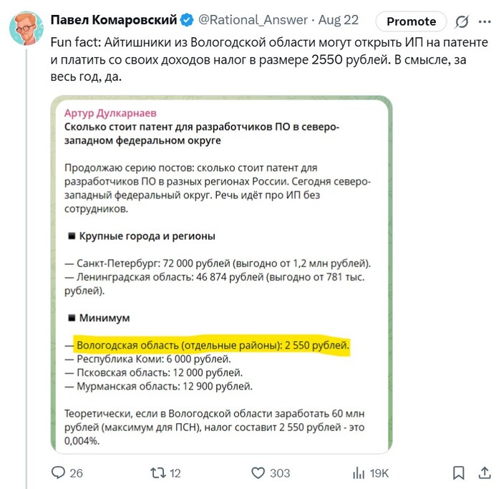Repost the tweet using retweet icon
Viewport: 501px width, 489px height.
(157, 473)
